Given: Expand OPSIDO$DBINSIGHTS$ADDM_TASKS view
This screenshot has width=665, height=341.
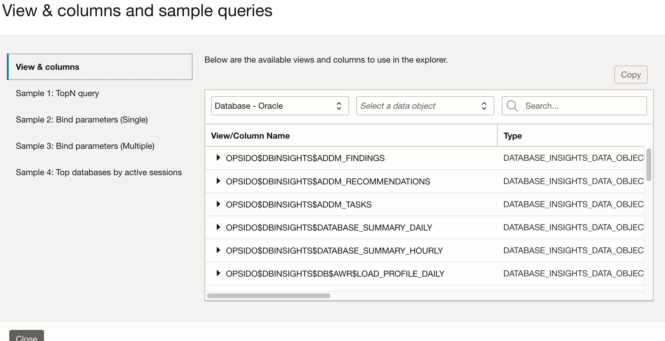Looking at the screenshot, I should tap(218, 204).
